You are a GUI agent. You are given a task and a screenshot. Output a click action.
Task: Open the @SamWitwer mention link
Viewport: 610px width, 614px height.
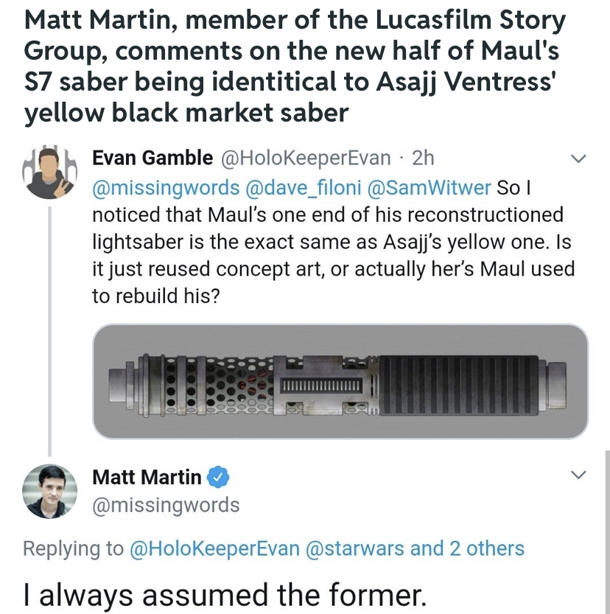(429, 187)
